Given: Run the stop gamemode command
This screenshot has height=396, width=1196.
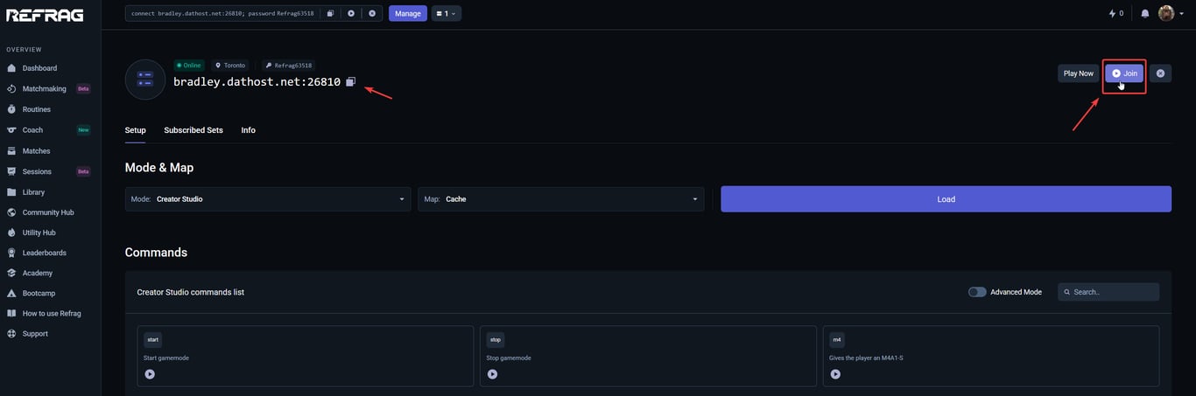Looking at the screenshot, I should click(492, 374).
